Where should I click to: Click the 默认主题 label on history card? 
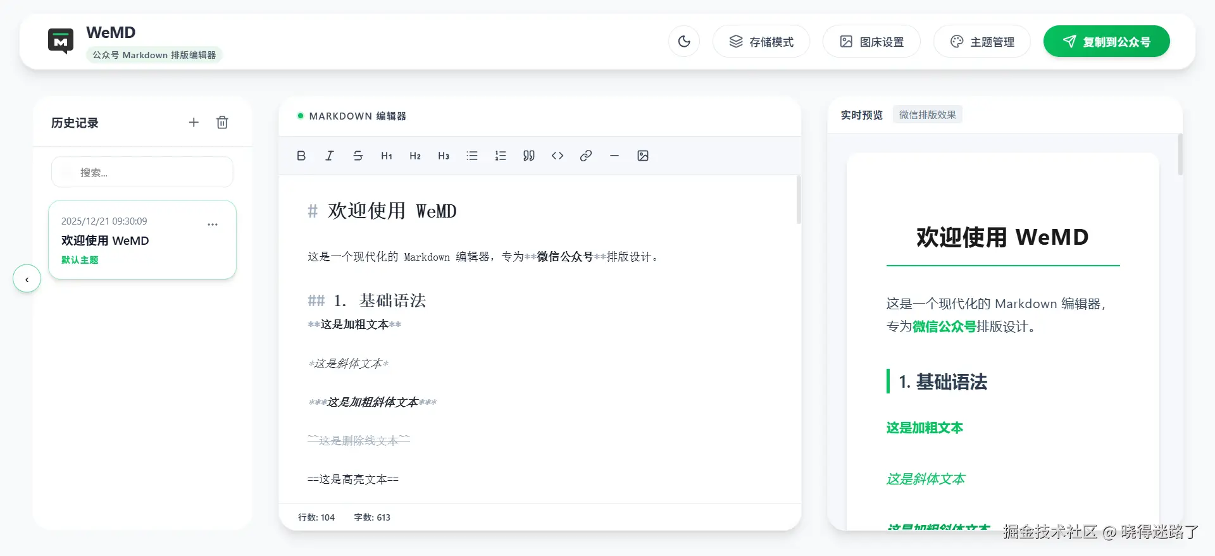click(80, 260)
